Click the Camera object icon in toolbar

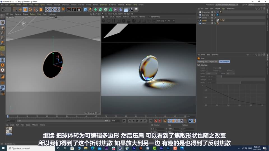click(x=131, y=10)
